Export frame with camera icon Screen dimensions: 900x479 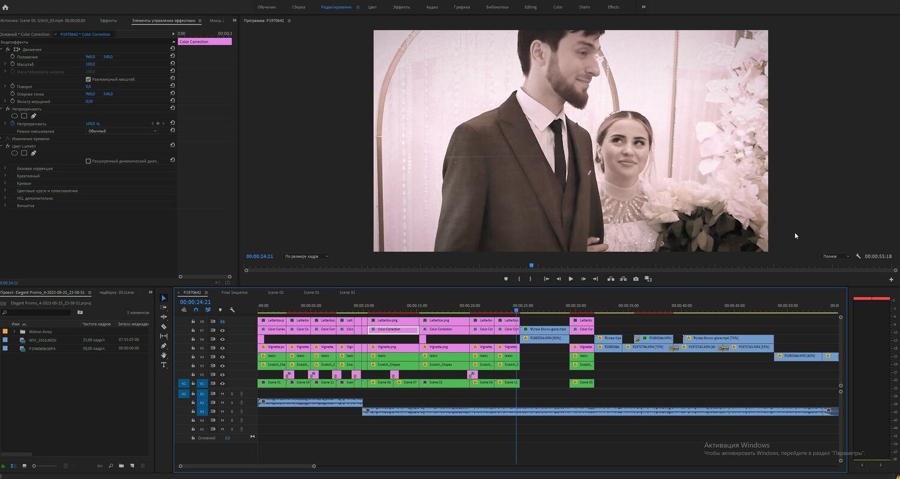tap(635, 279)
